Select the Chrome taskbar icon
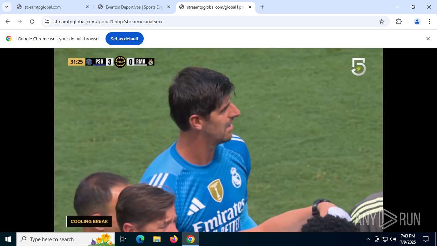The image size is (437, 246). tap(191, 239)
